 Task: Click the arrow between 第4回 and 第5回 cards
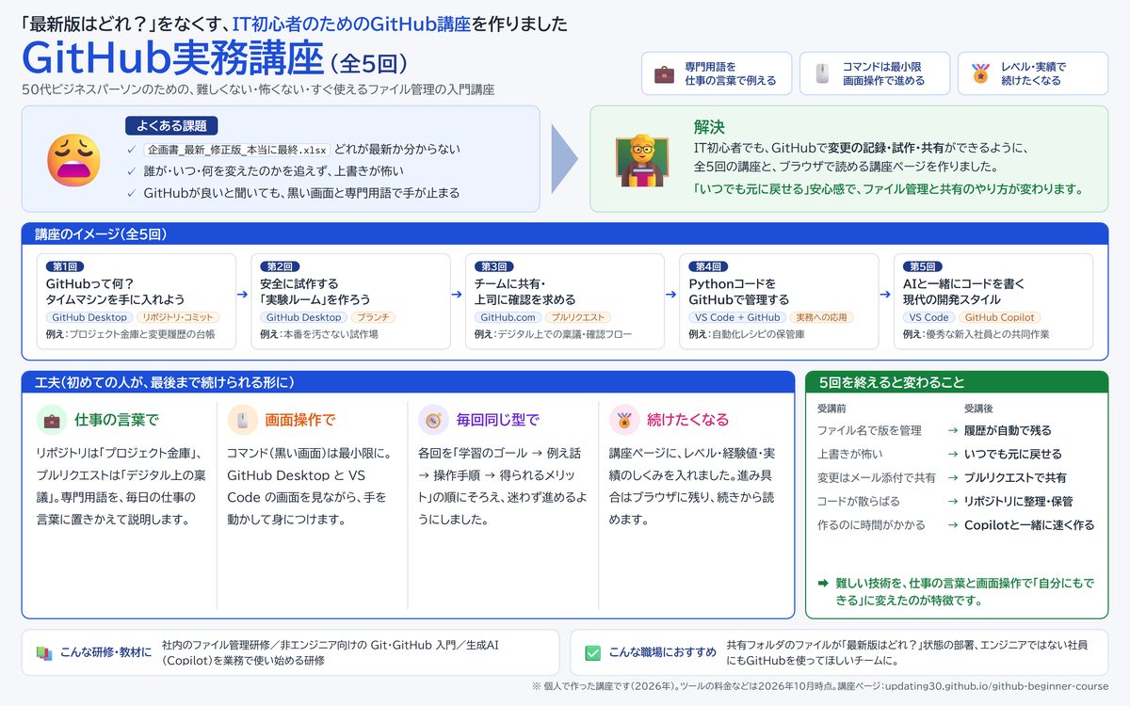click(886, 295)
